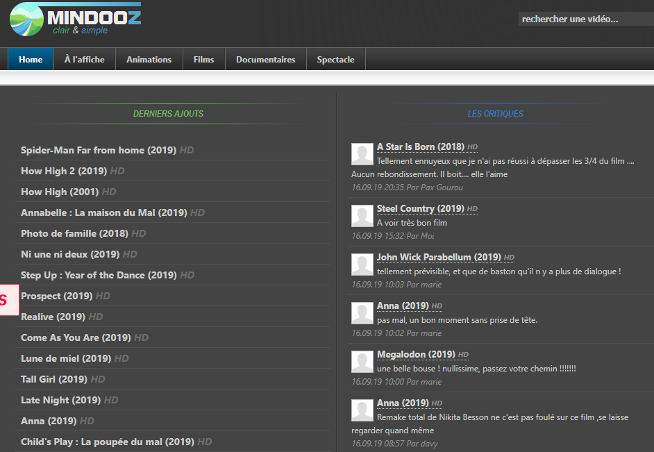Click the red S badge on the left edge

pos(9,300)
